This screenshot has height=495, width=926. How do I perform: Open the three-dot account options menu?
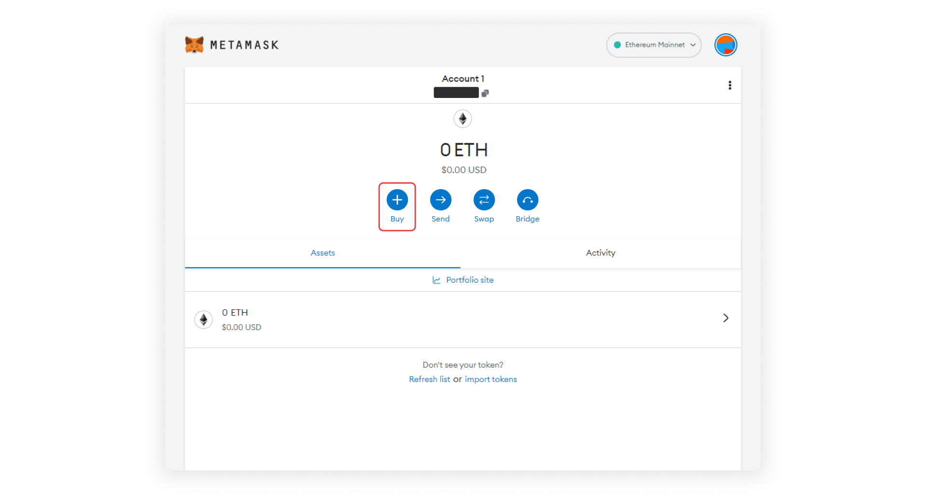coord(730,85)
